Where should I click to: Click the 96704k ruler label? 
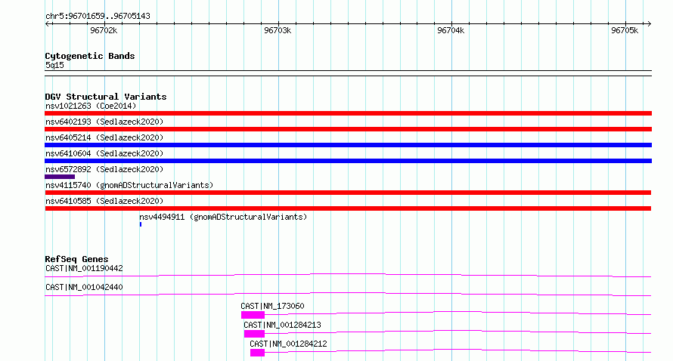tap(450, 30)
